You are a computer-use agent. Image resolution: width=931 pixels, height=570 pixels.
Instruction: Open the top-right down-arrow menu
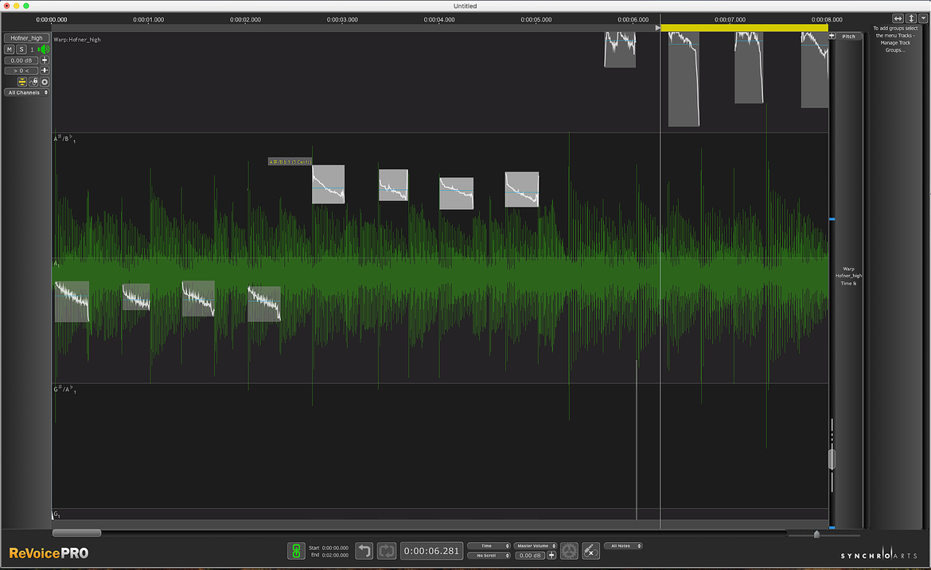pyautogui.click(x=923, y=19)
